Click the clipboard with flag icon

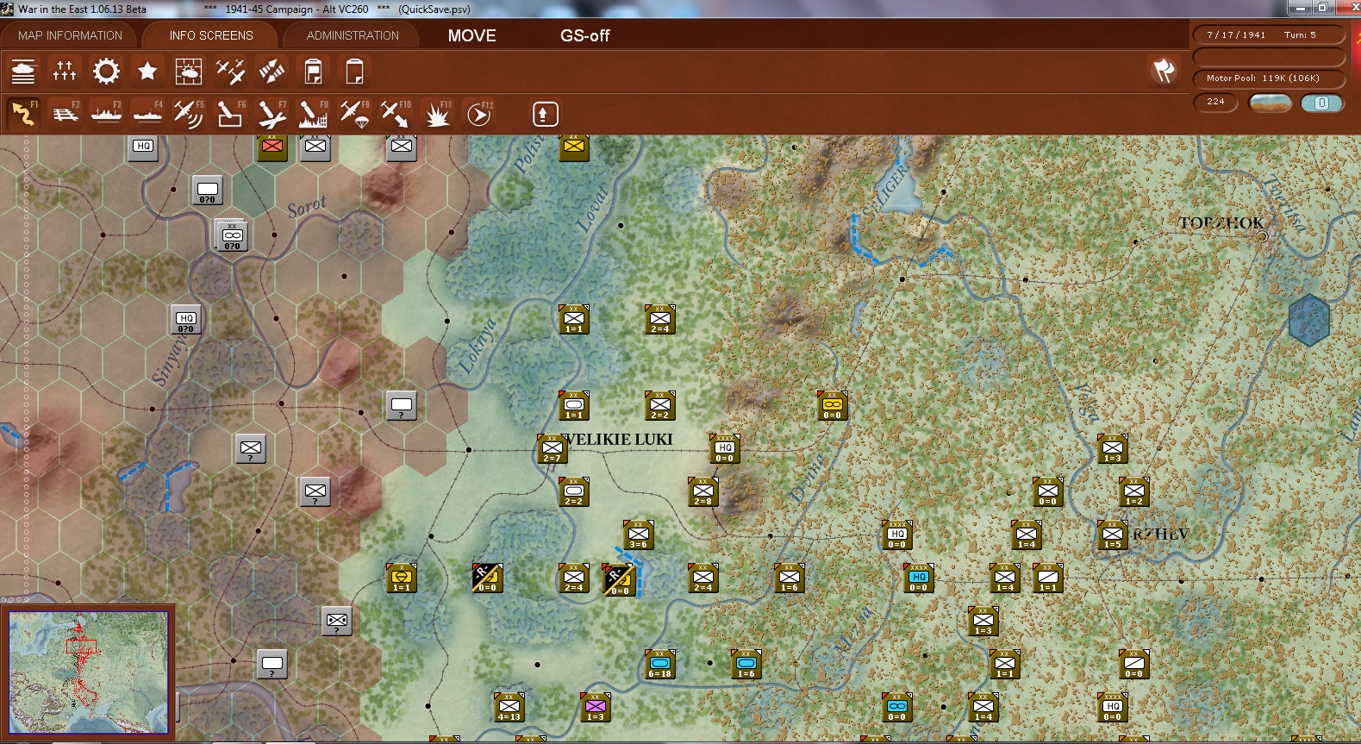pyautogui.click(x=313, y=71)
